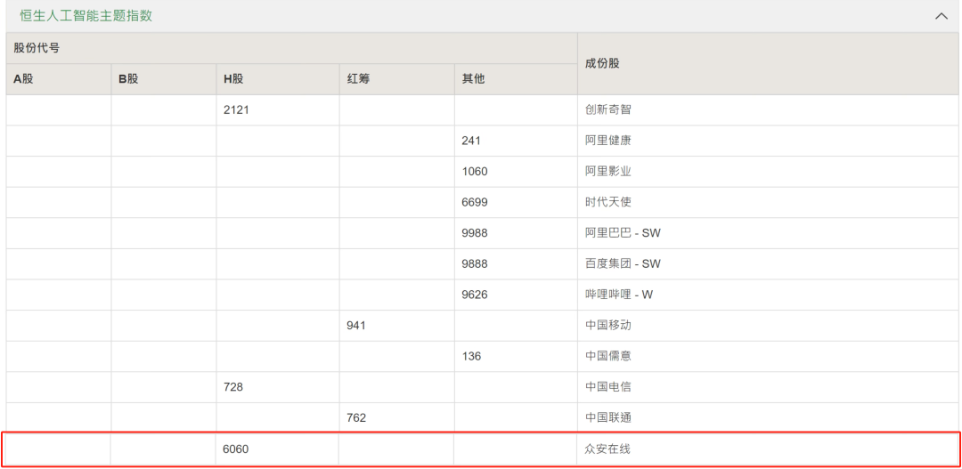Select stock code 241
The width and height of the screenshot is (962, 469).
tap(471, 141)
